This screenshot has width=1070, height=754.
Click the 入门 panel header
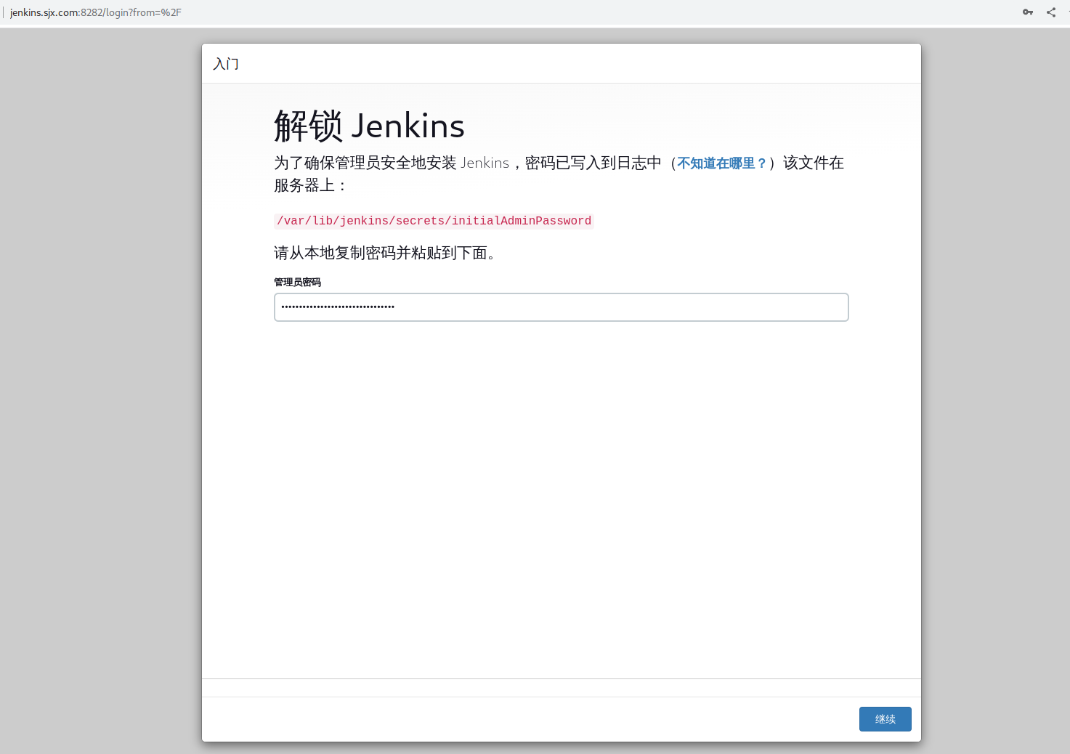pyautogui.click(x=226, y=64)
